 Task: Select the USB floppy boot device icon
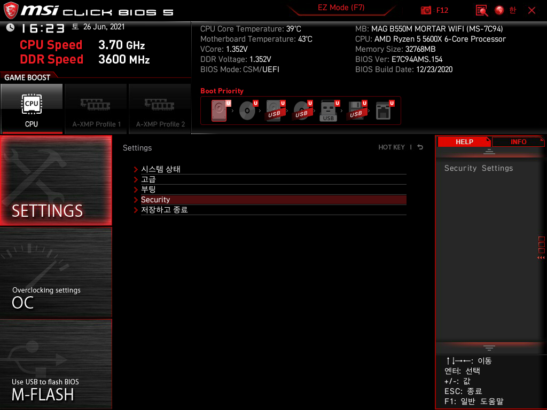click(356, 111)
